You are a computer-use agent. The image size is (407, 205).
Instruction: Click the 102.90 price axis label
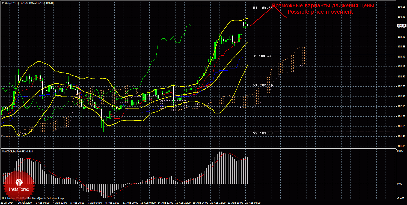[x=401, y=77]
